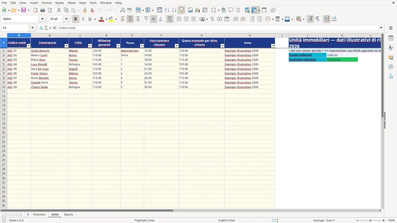Open Piano column filter dropdown
Viewport: 397px width, 223px height.
point(142,46)
